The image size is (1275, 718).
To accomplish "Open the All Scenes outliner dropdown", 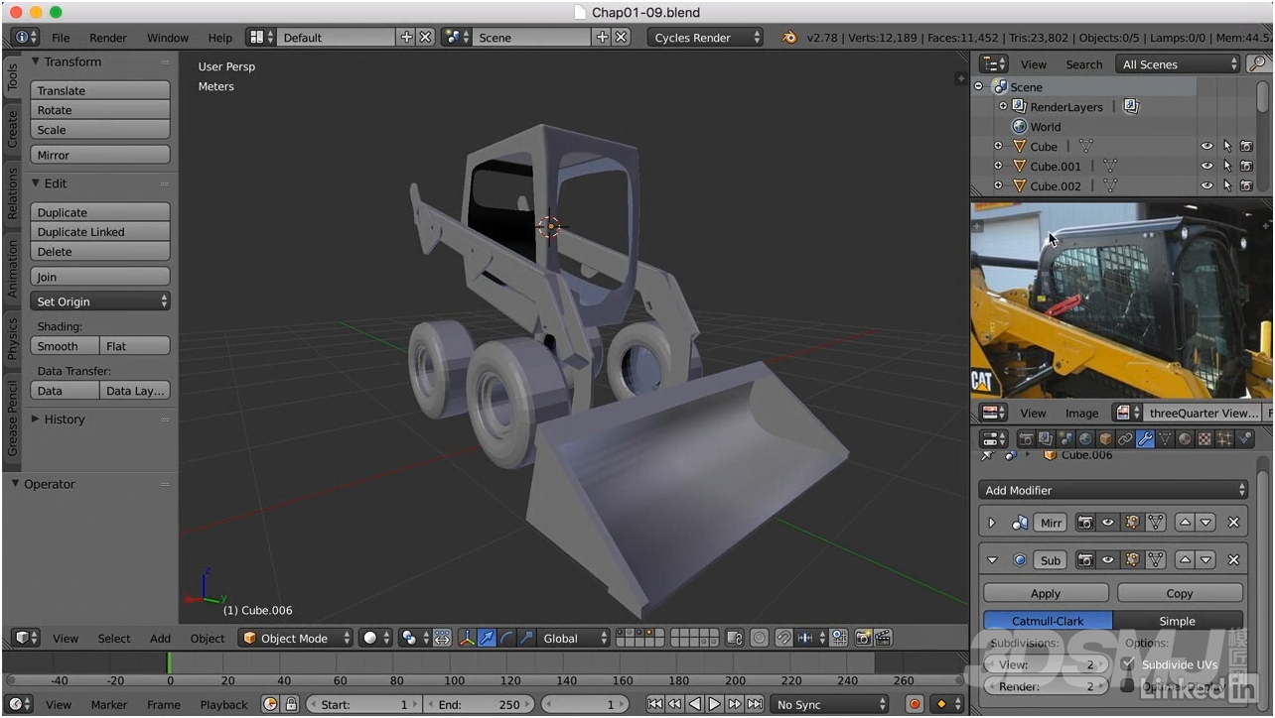I will (1178, 63).
